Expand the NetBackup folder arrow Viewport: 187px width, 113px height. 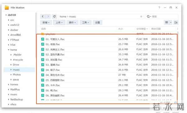8,99
